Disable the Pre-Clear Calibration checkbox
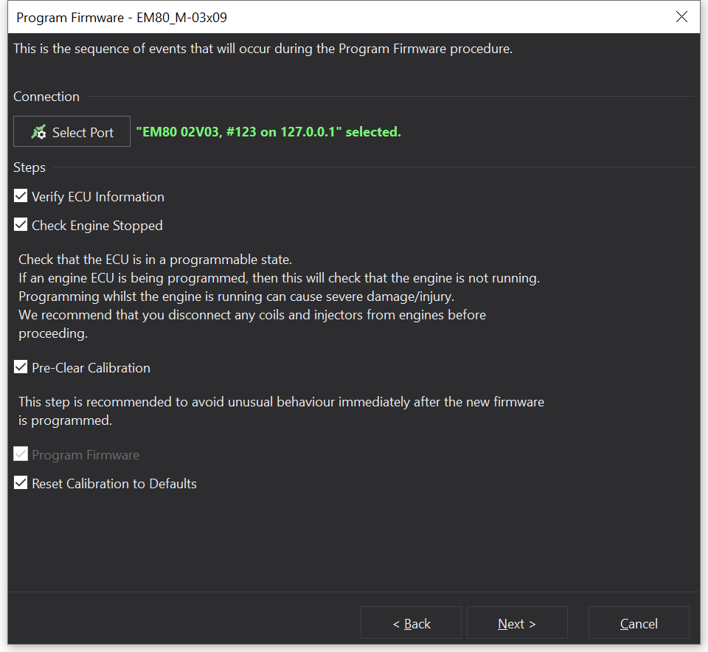The width and height of the screenshot is (708, 652). coord(21,368)
